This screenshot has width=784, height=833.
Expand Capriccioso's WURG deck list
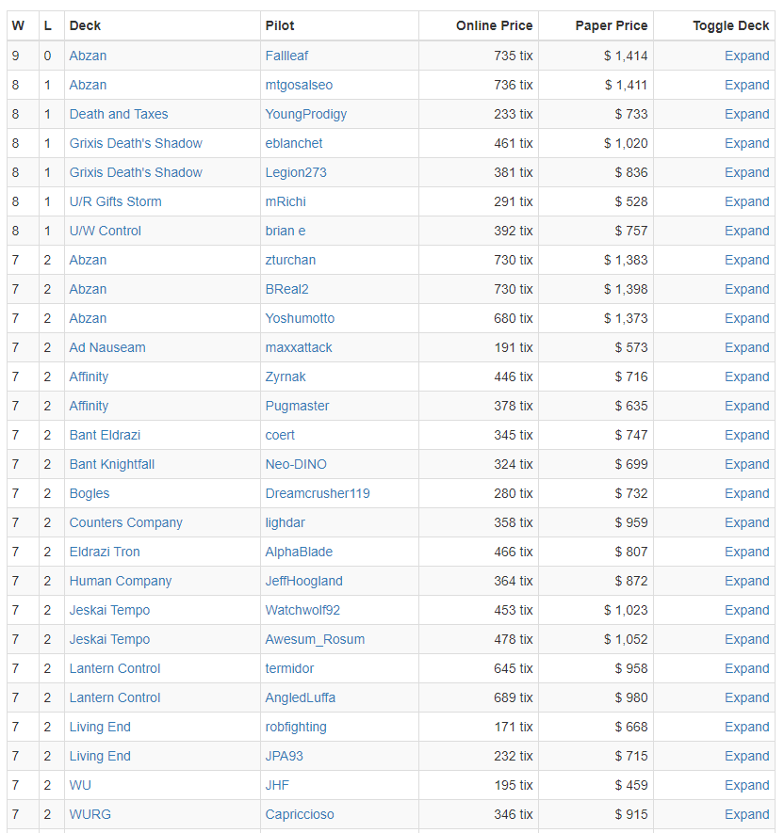tap(746, 814)
